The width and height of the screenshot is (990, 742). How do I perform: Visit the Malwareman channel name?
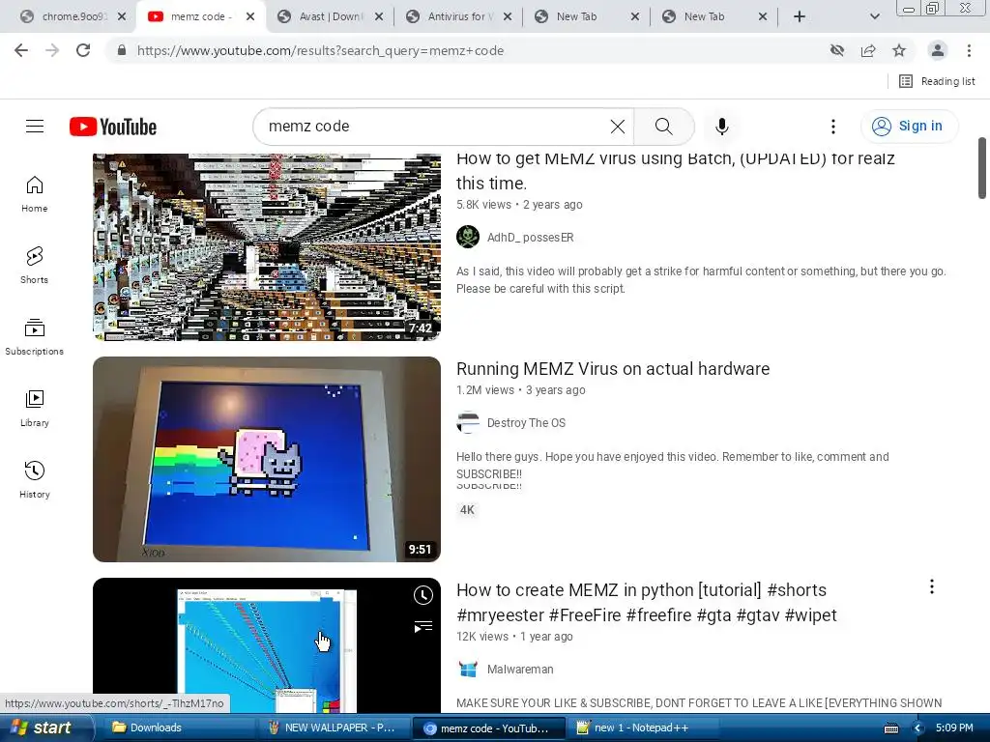point(520,669)
